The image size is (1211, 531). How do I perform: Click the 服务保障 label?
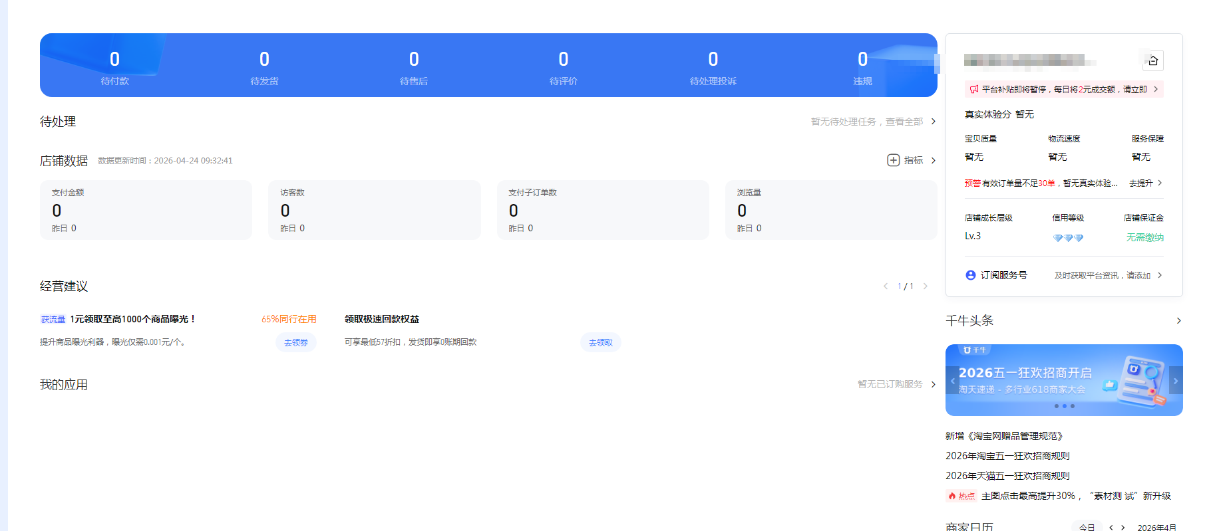[x=1148, y=139]
